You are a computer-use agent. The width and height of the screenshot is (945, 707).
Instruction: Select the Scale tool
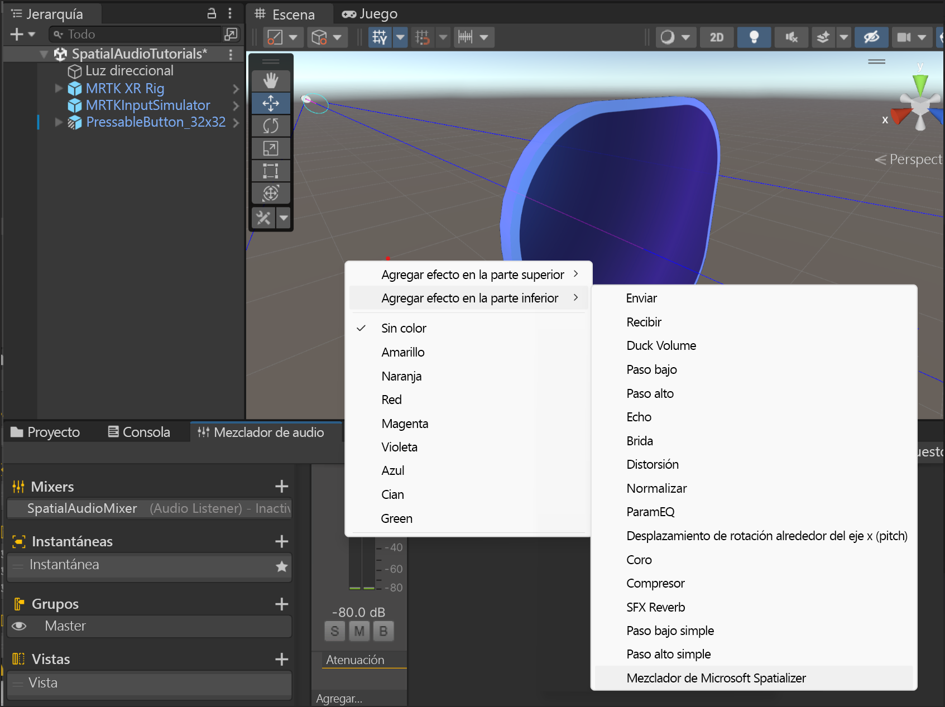271,148
